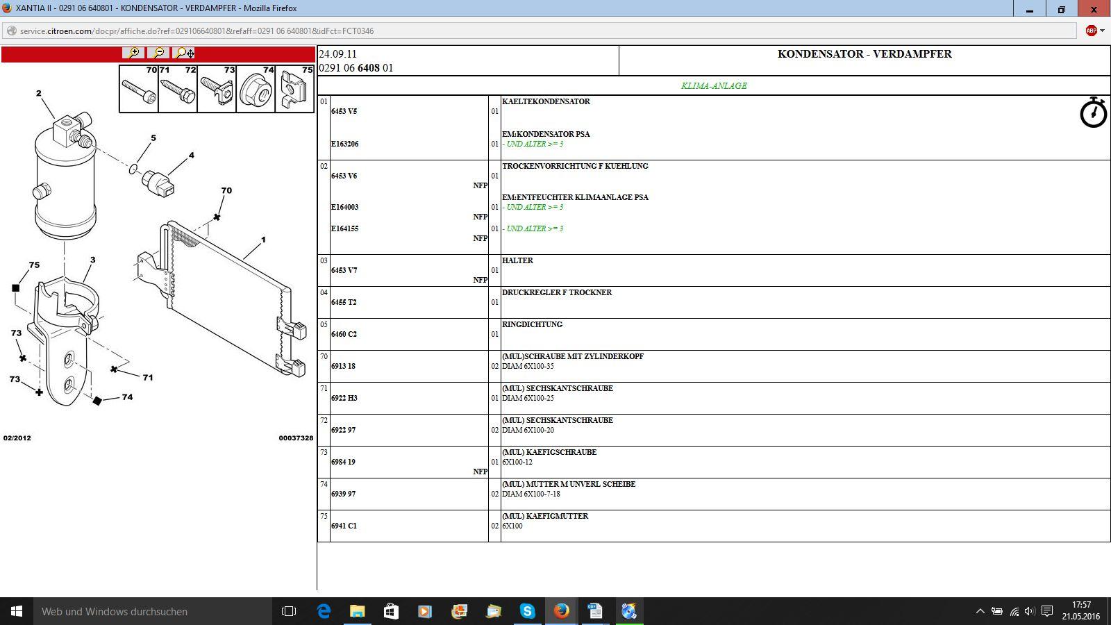Click part number 6984 19
The width and height of the screenshot is (1111, 625).
coord(343,462)
